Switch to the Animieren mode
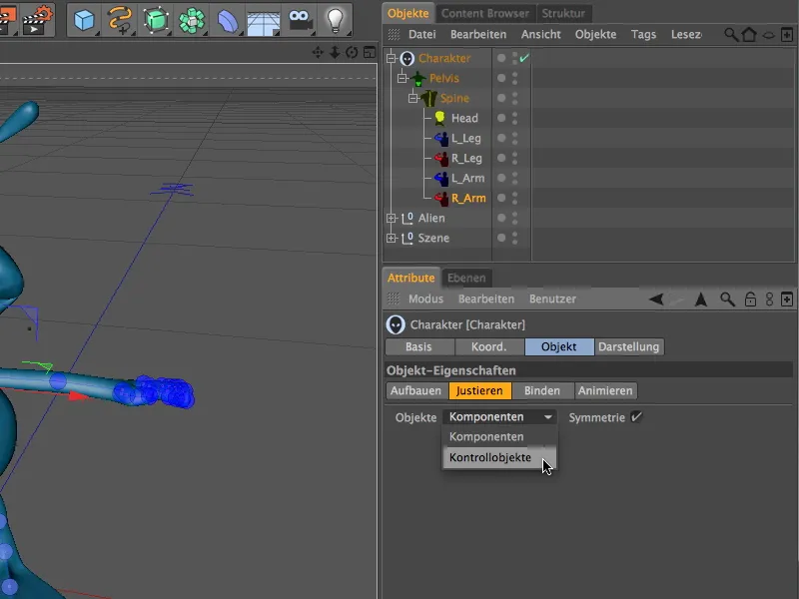This screenshot has height=599, width=799. pyautogui.click(x=605, y=390)
